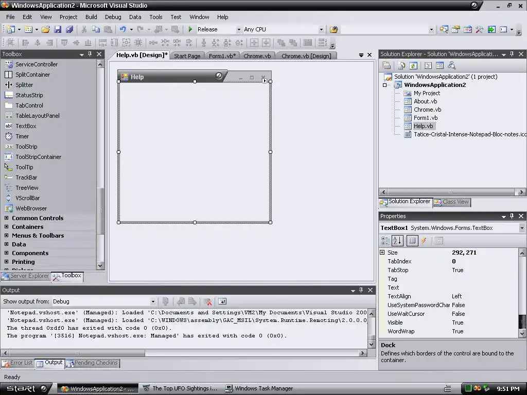Expand the Size property node
The height and width of the screenshot is (395, 527).
pyautogui.click(x=382, y=252)
